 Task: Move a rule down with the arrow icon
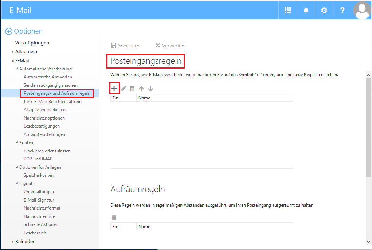(x=150, y=88)
